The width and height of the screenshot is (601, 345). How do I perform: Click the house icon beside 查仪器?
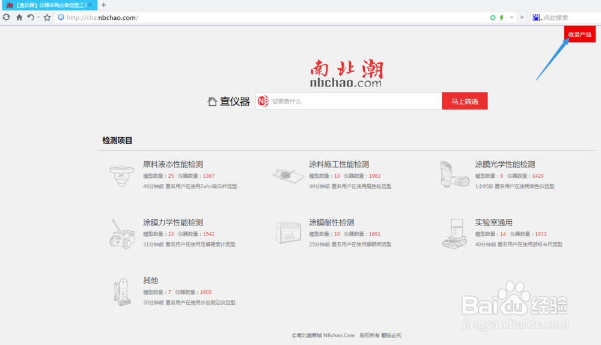(x=212, y=101)
